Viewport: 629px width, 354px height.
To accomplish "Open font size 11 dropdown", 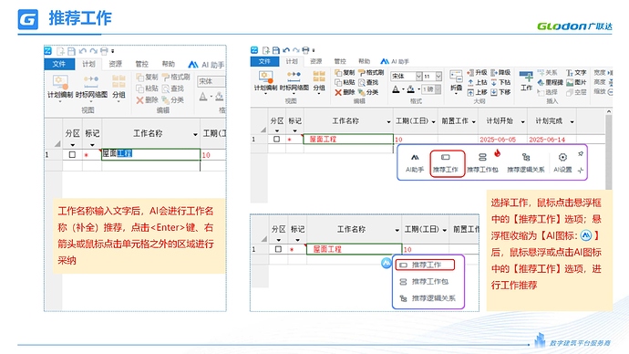I will (438, 76).
